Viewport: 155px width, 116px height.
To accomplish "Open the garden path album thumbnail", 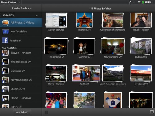I will (84, 100).
